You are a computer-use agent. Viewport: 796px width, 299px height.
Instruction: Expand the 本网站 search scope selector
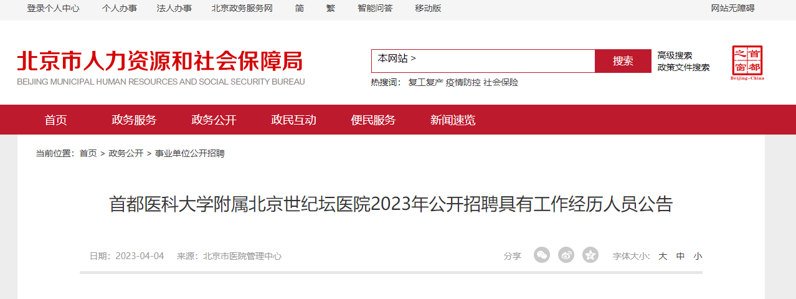click(x=397, y=59)
